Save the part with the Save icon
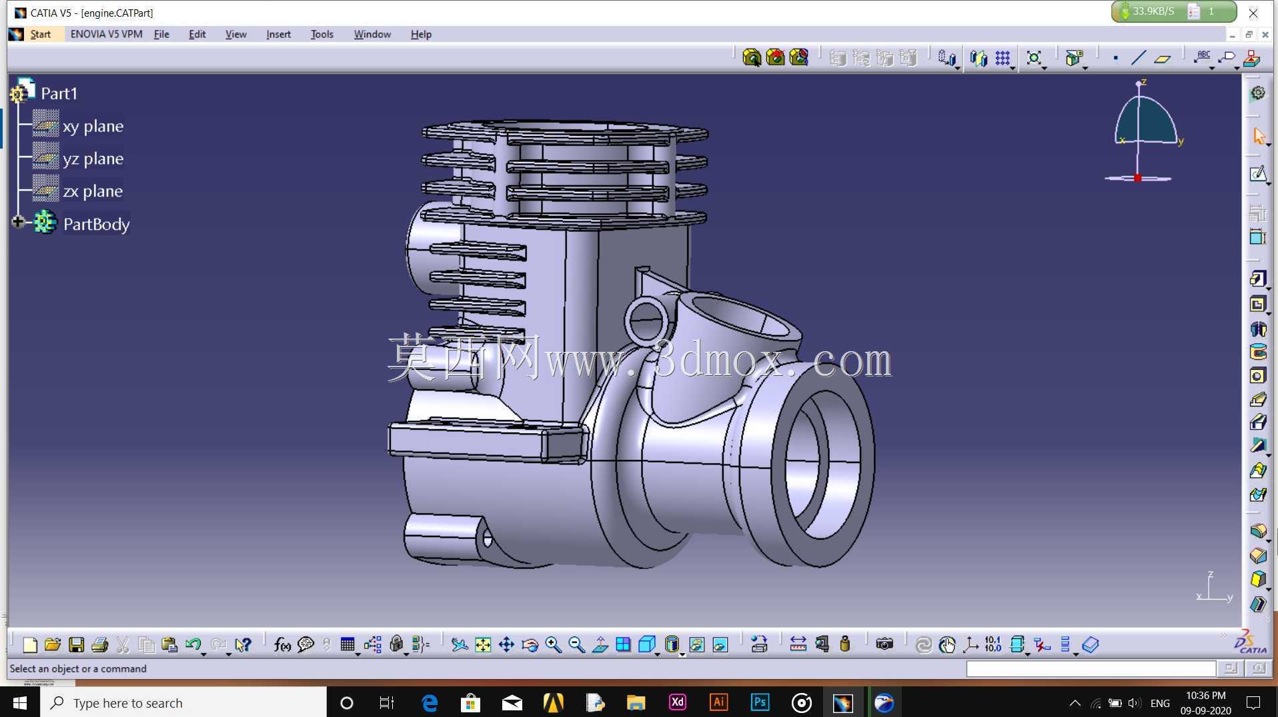 pos(76,644)
